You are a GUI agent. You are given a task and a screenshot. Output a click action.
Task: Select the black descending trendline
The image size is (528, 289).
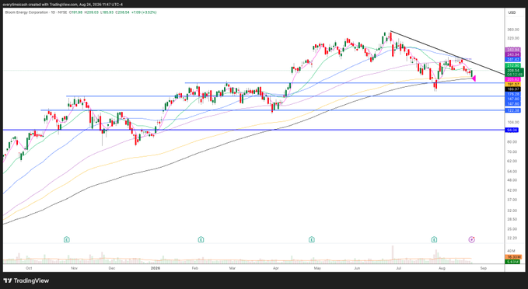tap(448, 53)
